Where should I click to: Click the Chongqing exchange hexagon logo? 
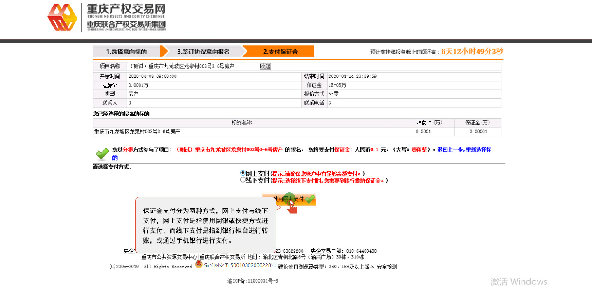coord(62,18)
